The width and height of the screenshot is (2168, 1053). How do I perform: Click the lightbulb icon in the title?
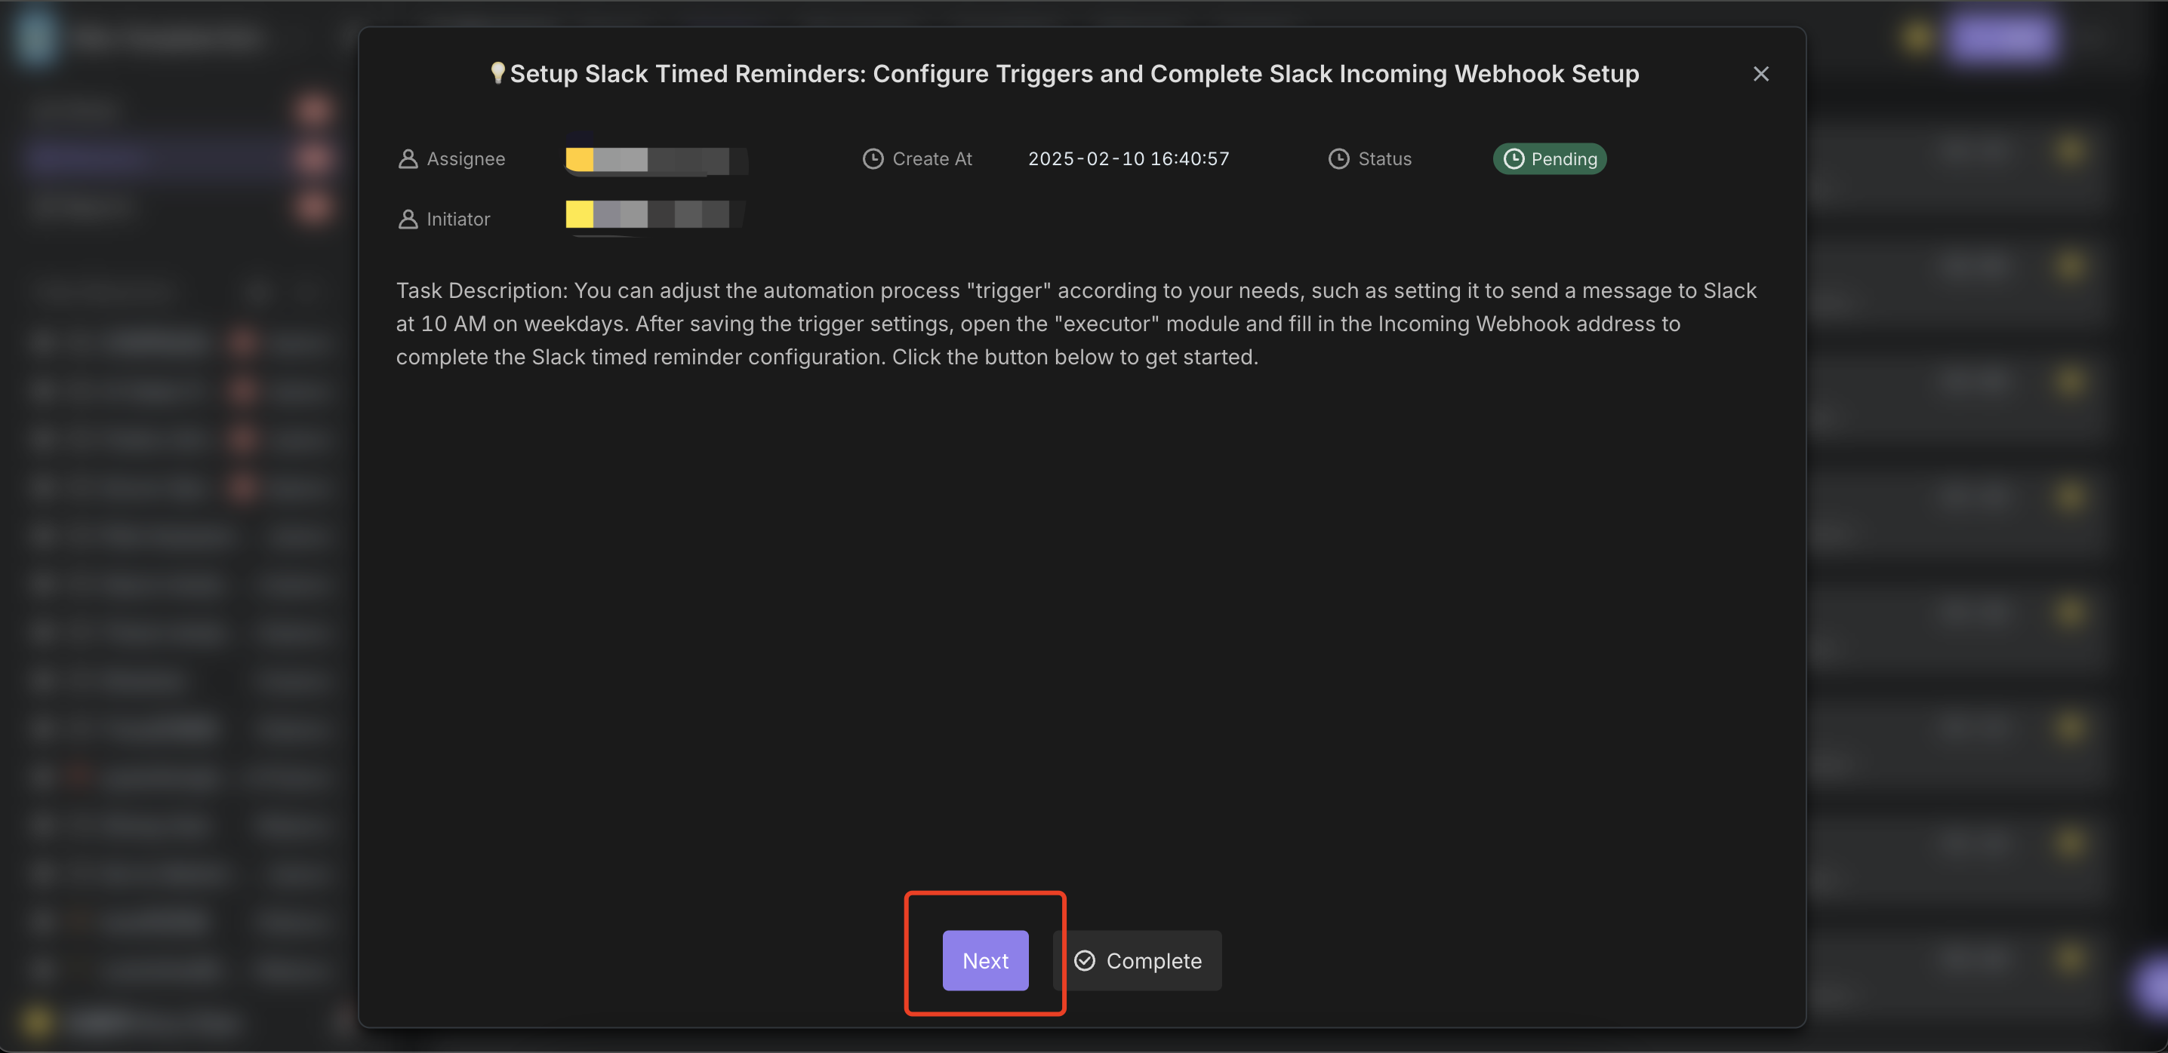click(497, 73)
